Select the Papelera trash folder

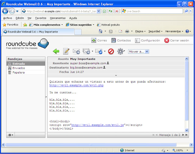tap(26, 72)
